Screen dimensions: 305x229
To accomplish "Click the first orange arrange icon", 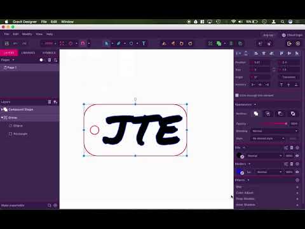I will pyautogui.click(x=164, y=43).
